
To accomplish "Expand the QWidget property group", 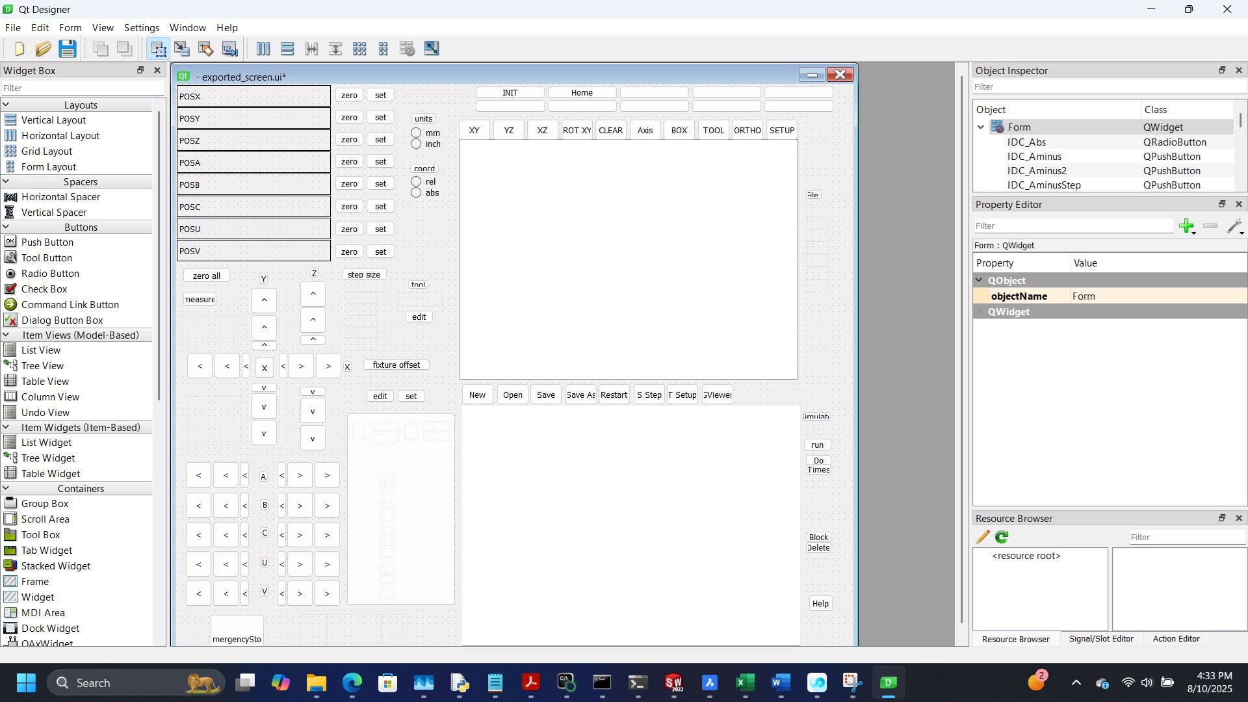I will [x=980, y=312].
